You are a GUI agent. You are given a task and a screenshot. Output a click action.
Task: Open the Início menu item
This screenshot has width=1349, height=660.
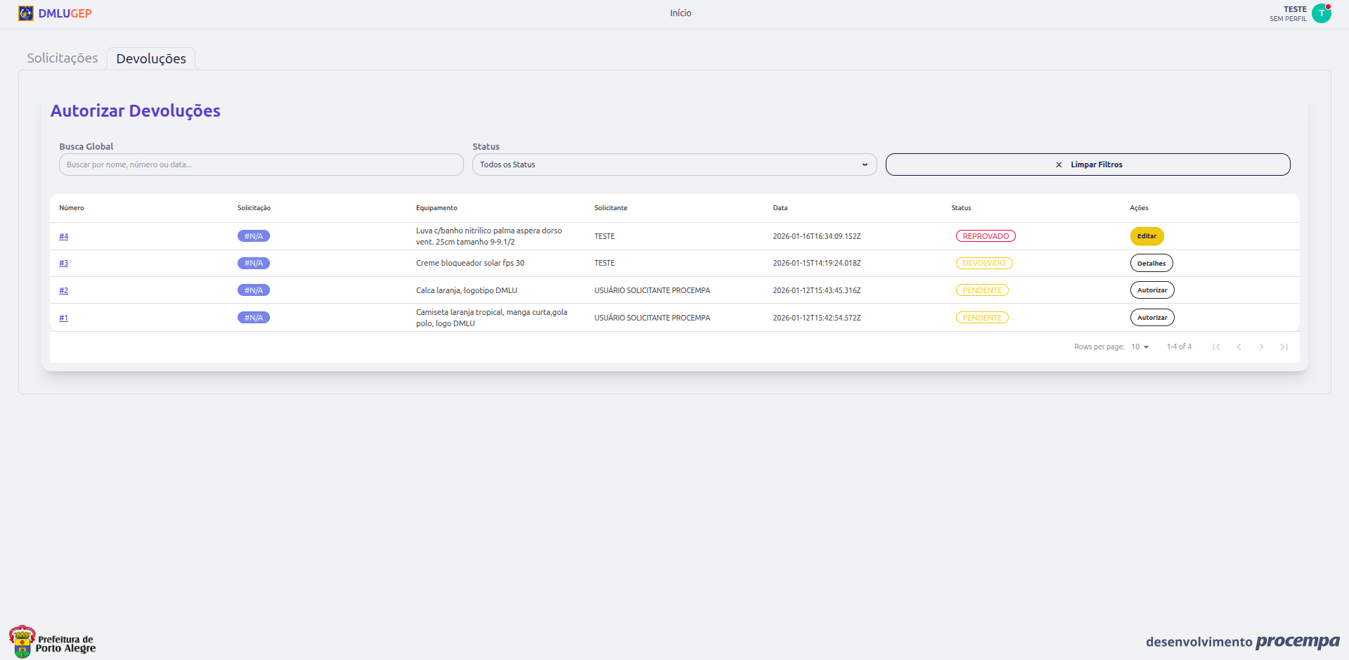pos(680,13)
